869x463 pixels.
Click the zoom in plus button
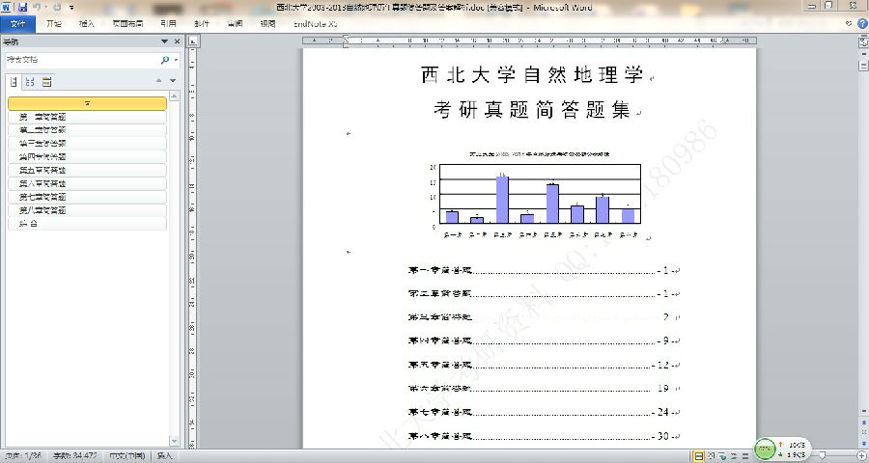861,456
